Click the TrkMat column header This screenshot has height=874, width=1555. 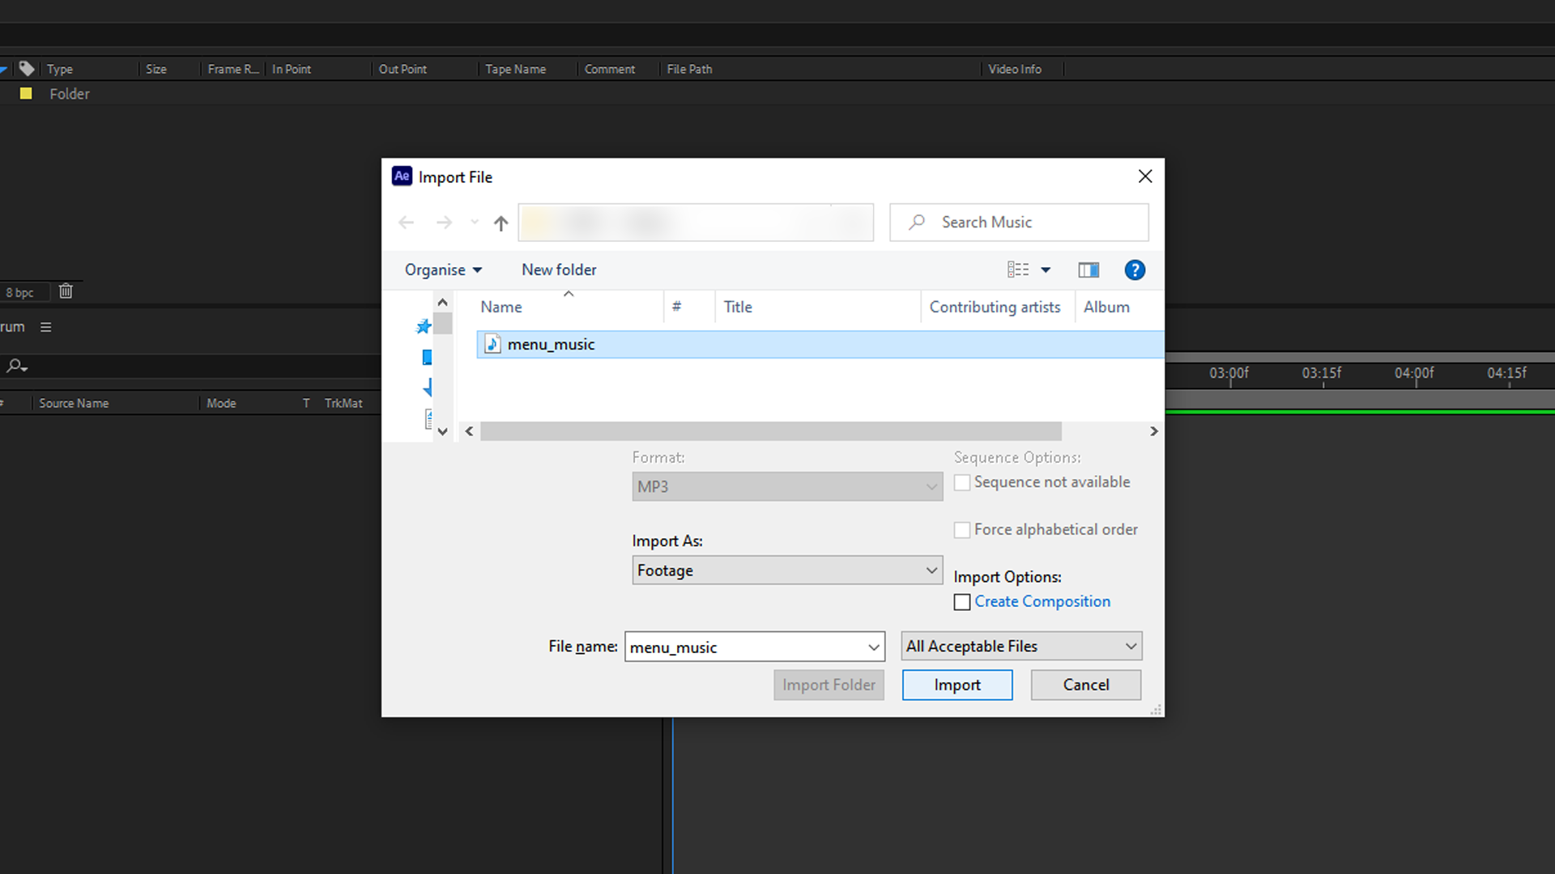[343, 403]
